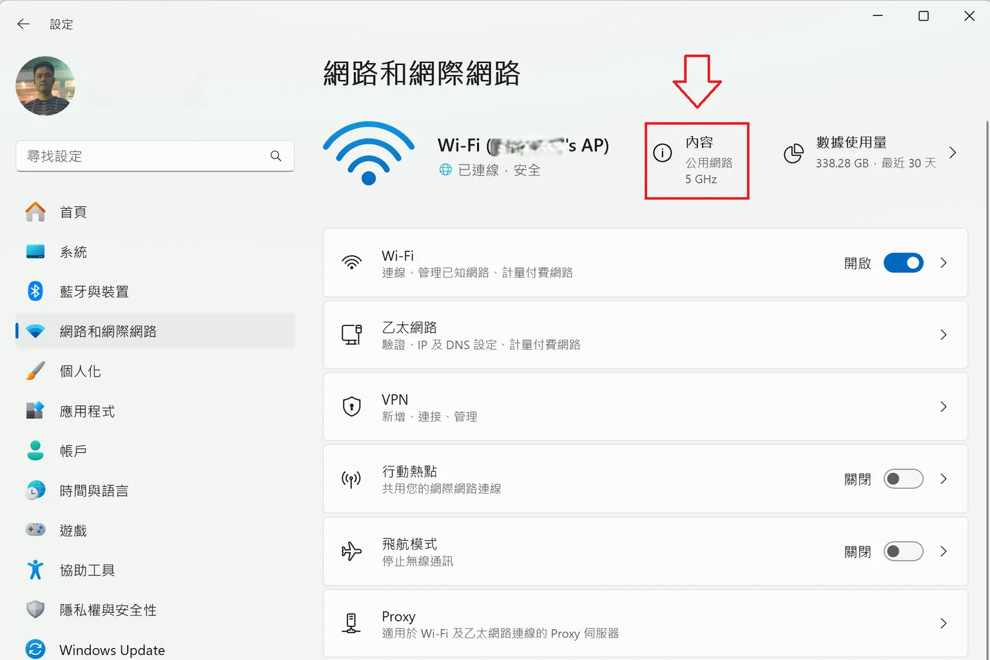
Task: Minimize the 設定 window
Action: pyautogui.click(x=877, y=15)
